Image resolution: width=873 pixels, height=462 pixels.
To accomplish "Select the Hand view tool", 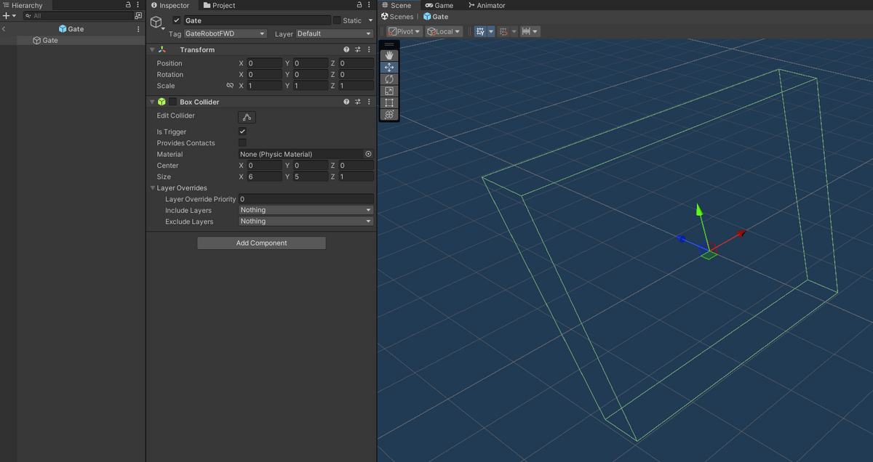I will pos(389,55).
